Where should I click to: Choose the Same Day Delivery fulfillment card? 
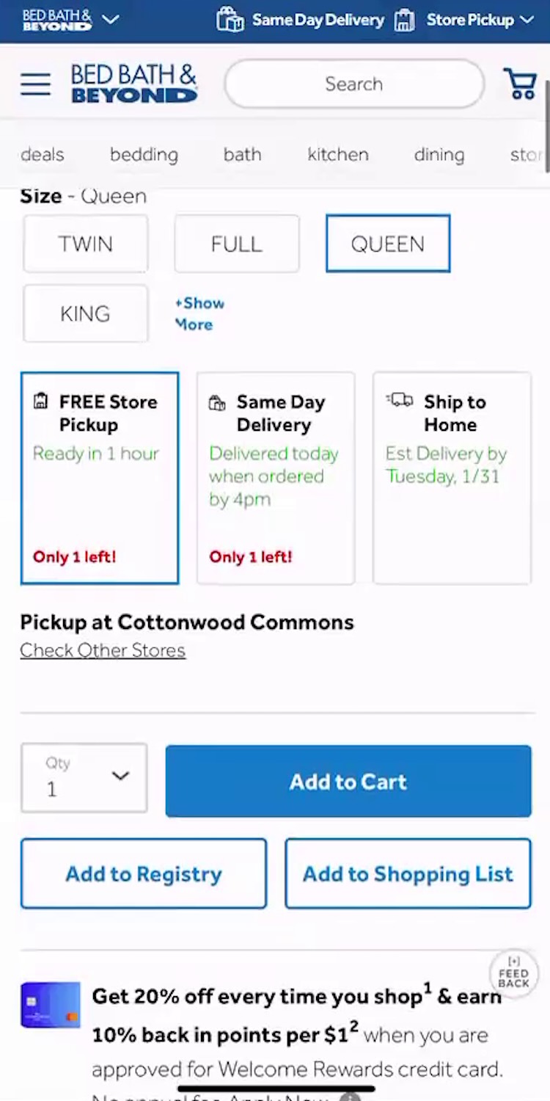pyautogui.click(x=276, y=478)
